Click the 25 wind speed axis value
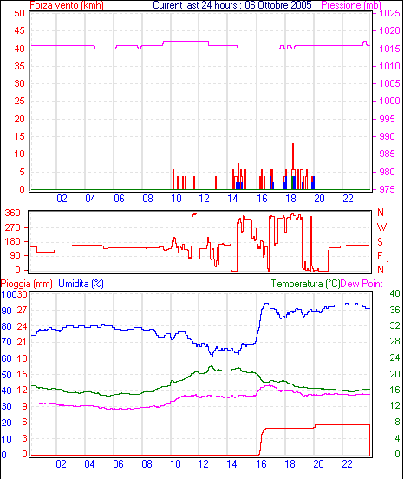The image size is (404, 479). (x=20, y=101)
